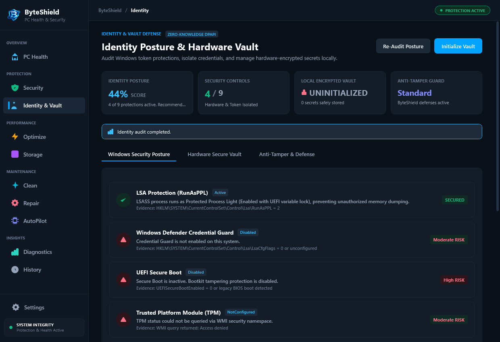Select the Security shield icon in sidebar
Image resolution: width=500 pixels, height=342 pixels.
(x=15, y=88)
